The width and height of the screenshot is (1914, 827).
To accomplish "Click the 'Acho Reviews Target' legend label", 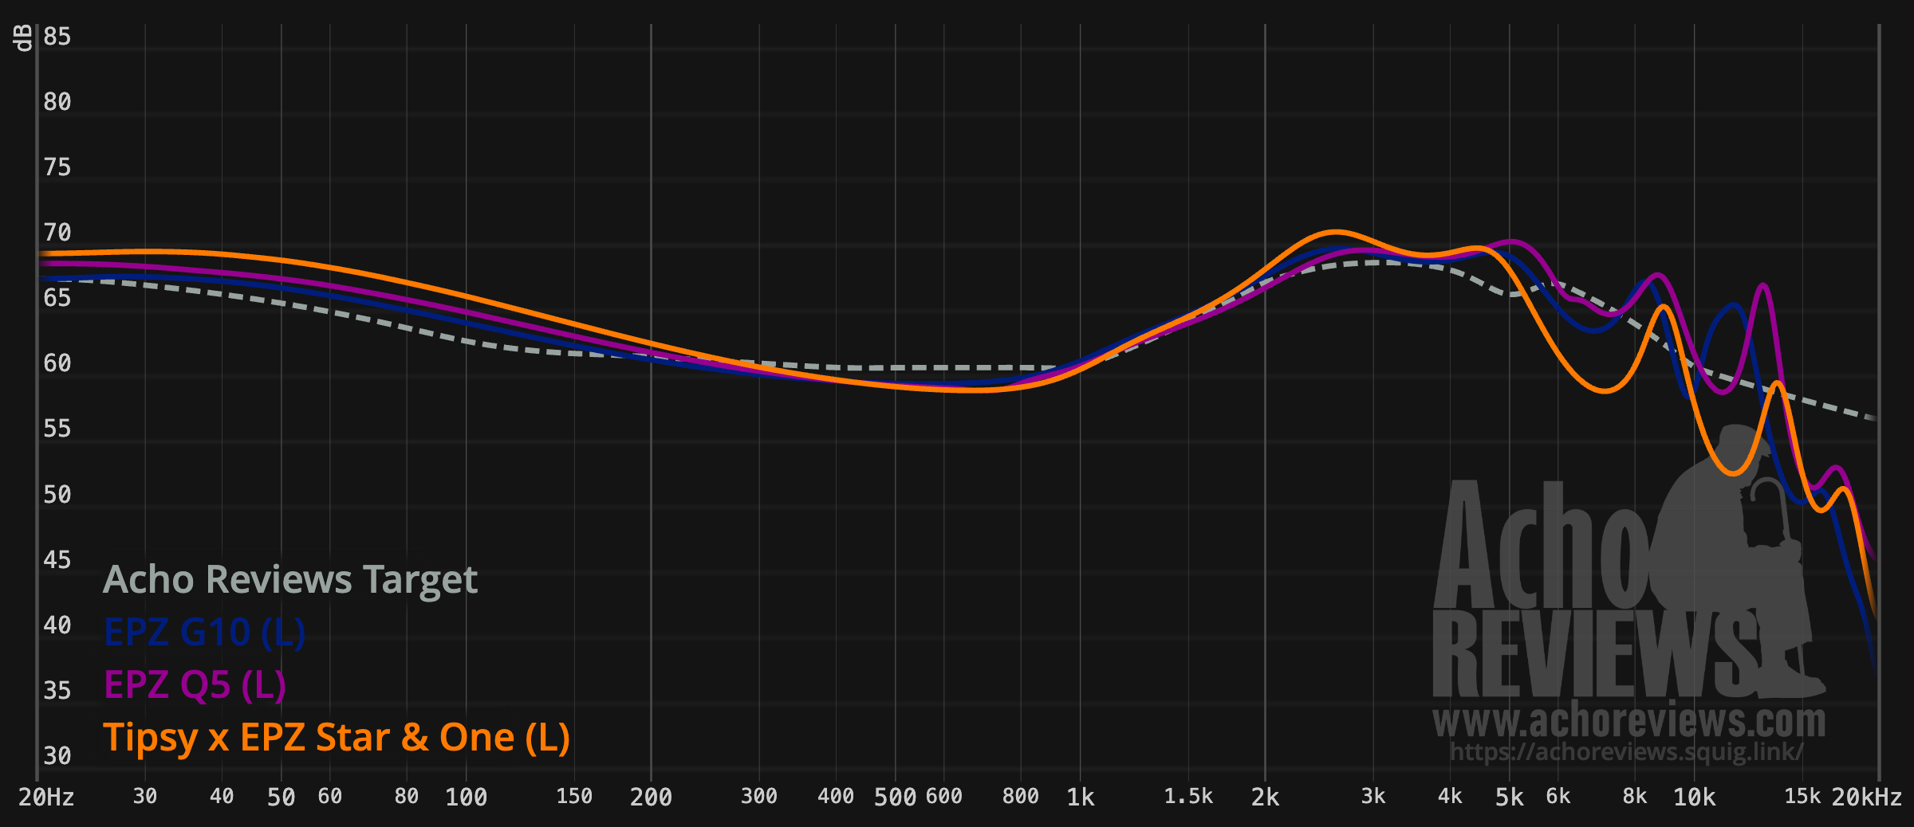I will tap(290, 580).
